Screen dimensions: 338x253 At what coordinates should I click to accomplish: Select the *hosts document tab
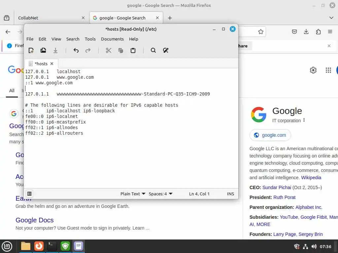click(41, 64)
